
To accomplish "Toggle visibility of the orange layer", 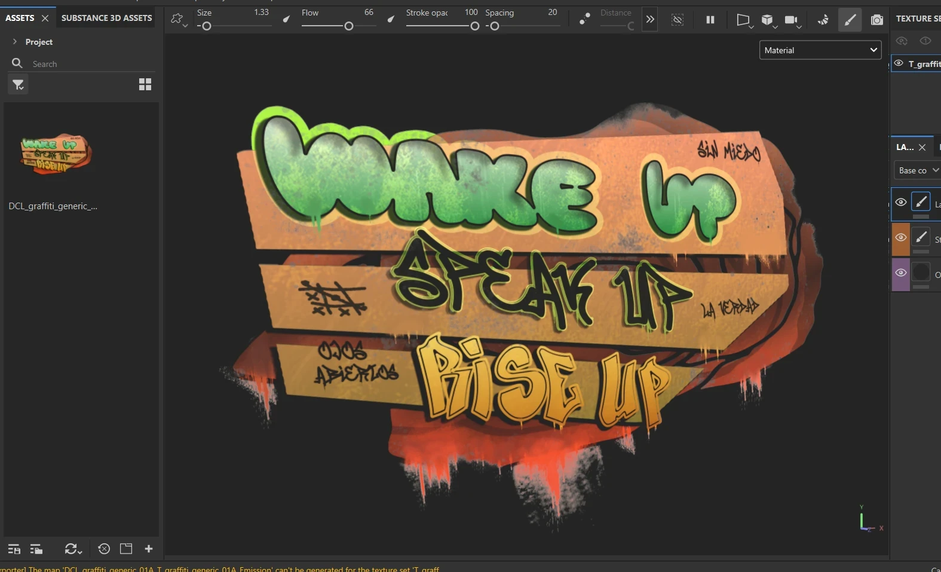I will click(x=900, y=238).
